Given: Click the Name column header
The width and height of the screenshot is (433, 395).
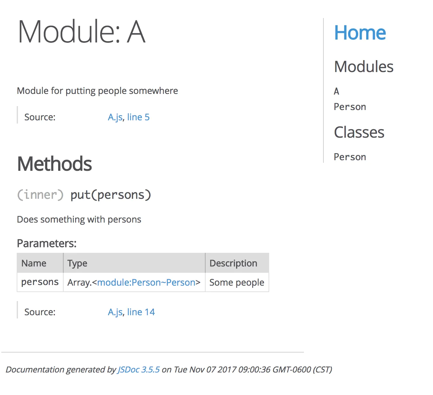Looking at the screenshot, I should point(34,263).
